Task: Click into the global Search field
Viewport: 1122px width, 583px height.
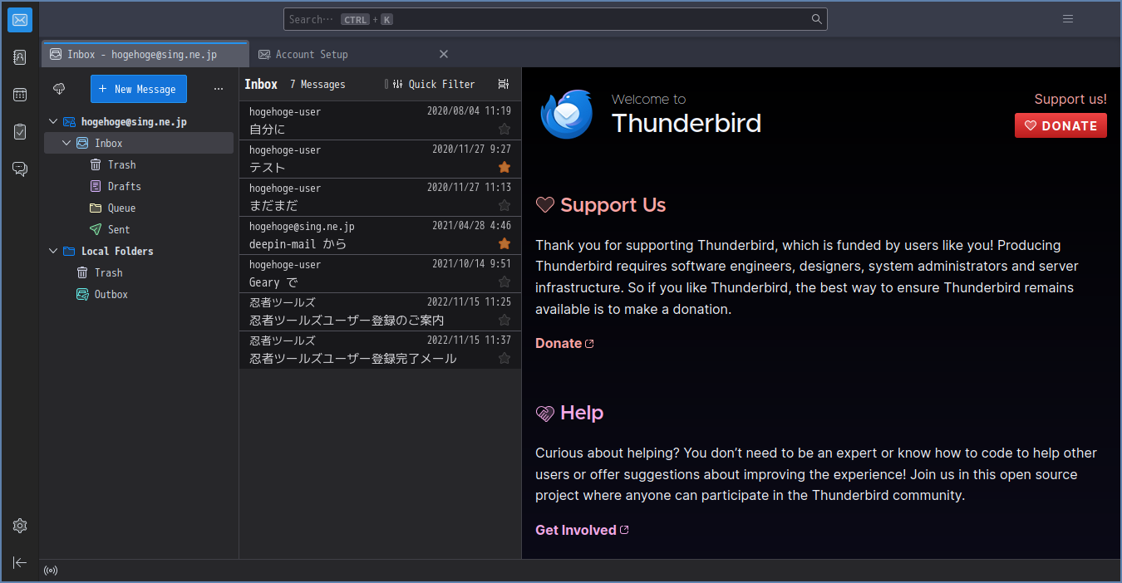Action: pyautogui.click(x=555, y=19)
